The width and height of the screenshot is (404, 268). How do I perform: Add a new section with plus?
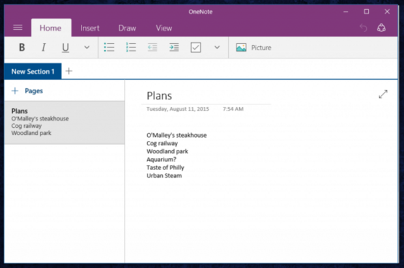(x=69, y=71)
